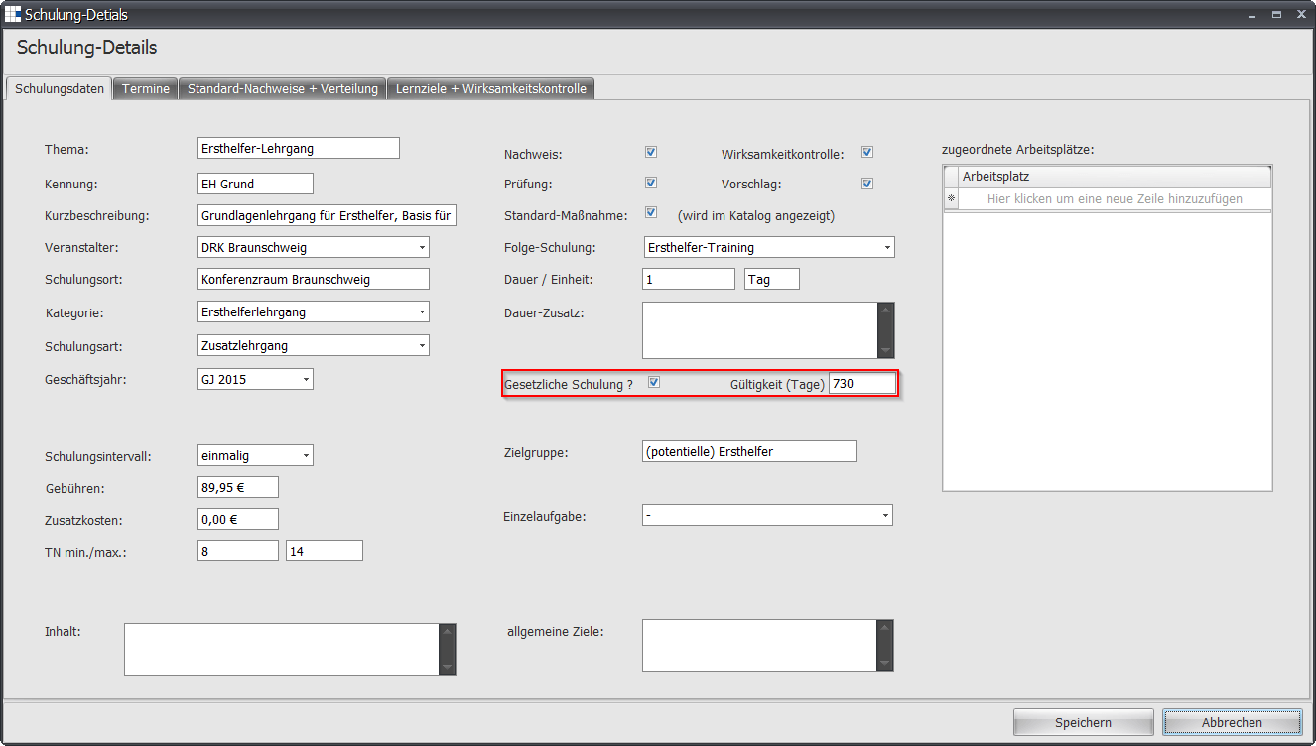Open Lernziele + Wirksamkeitskontrolle tab
This screenshot has width=1316, height=746.
(491, 89)
